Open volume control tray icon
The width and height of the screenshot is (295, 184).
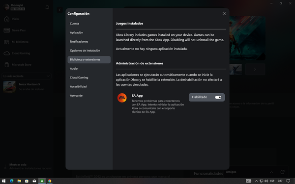(x=266, y=181)
